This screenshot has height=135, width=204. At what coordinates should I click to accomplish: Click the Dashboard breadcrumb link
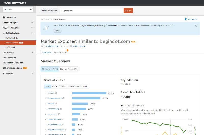[x=45, y=20]
